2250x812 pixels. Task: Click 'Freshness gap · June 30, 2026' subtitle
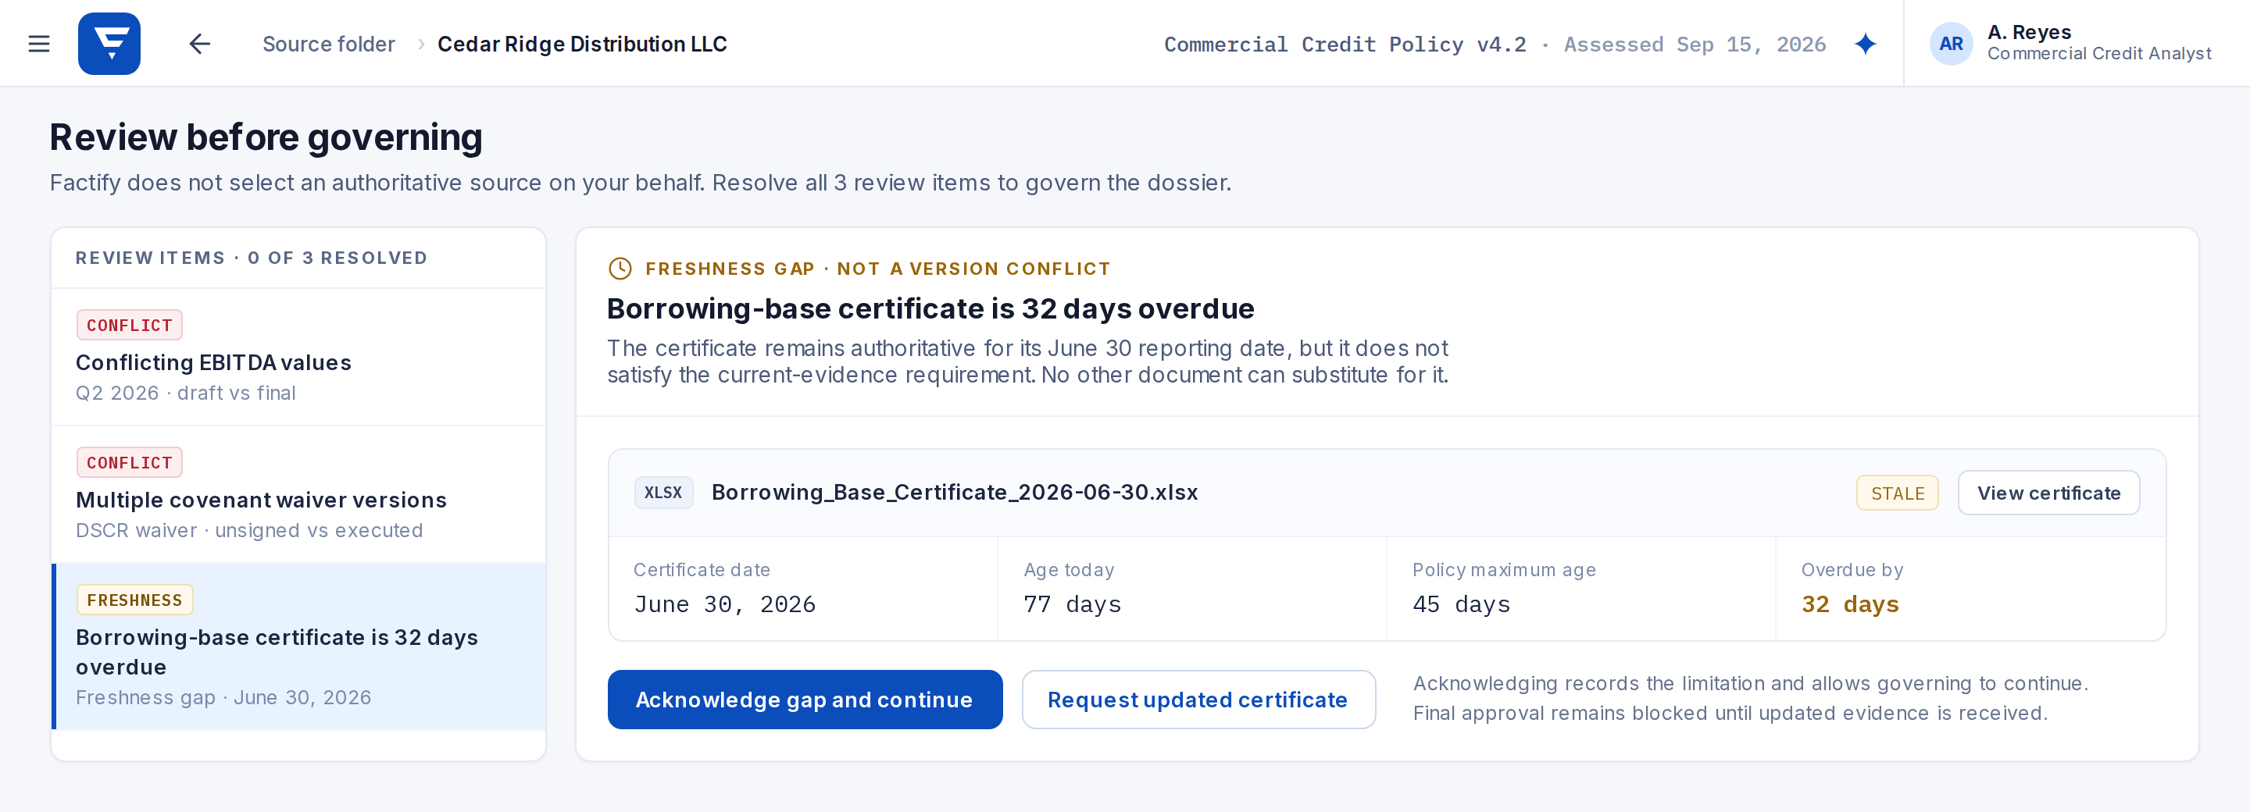[x=223, y=698]
